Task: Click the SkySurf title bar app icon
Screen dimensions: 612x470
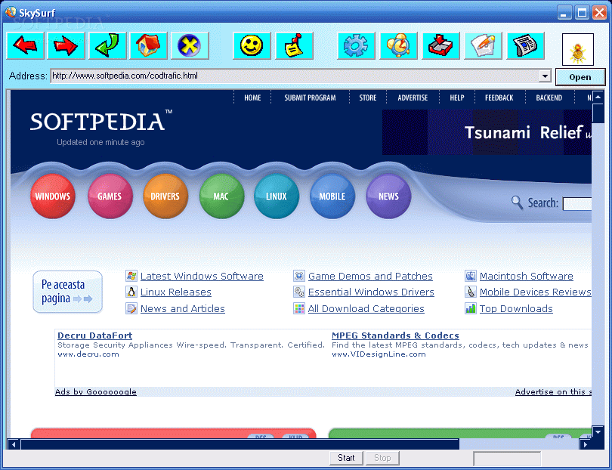Action: pos(10,12)
